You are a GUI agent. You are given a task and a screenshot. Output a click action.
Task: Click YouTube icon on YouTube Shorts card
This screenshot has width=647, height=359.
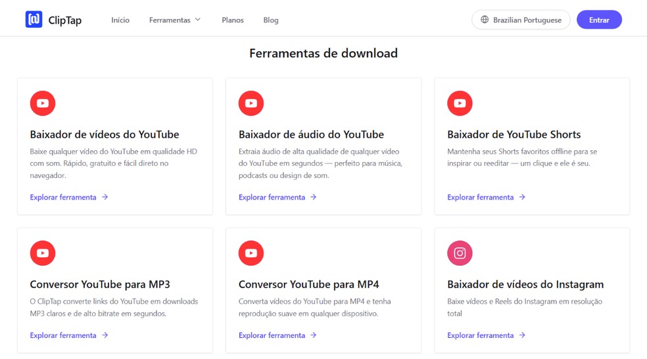(460, 103)
